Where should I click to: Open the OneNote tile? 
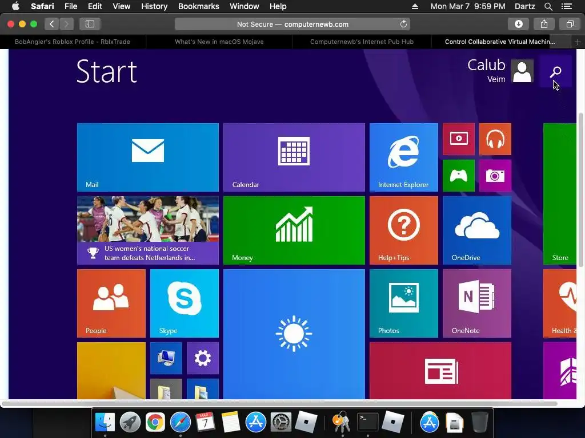pos(477,303)
